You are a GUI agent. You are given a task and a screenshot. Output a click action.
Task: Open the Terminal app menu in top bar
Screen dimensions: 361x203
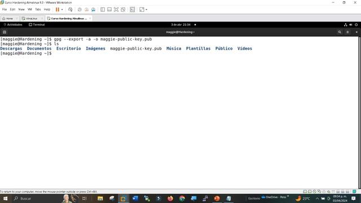pos(37,25)
